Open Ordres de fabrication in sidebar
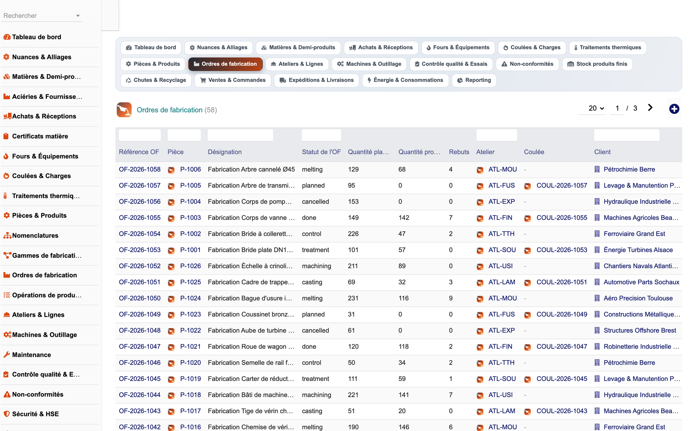This screenshot has height=431, width=697. [44, 275]
